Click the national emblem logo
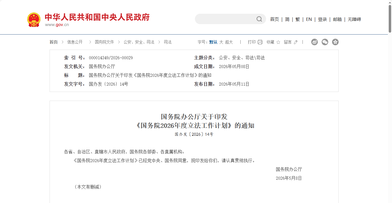 [x=34, y=19]
